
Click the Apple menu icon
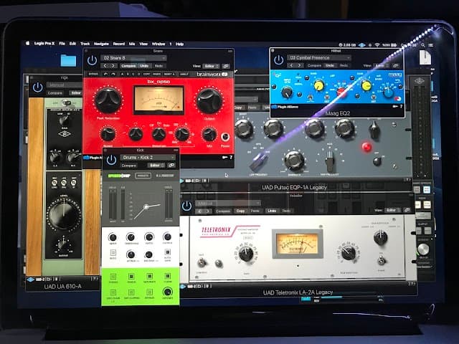point(27,43)
